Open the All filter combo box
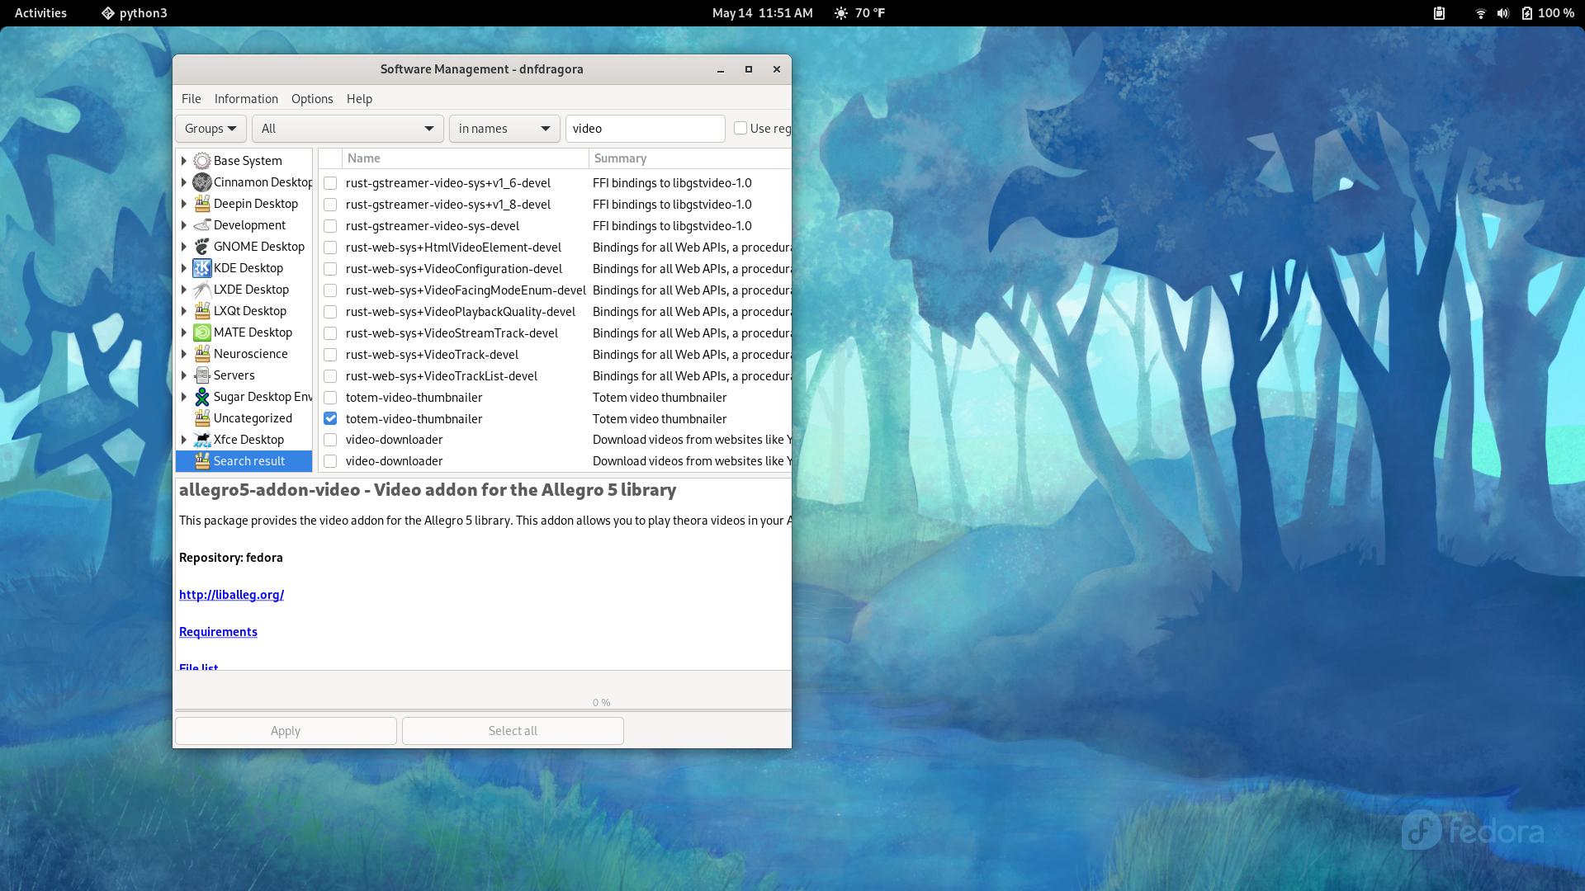The image size is (1585, 891). coord(348,129)
